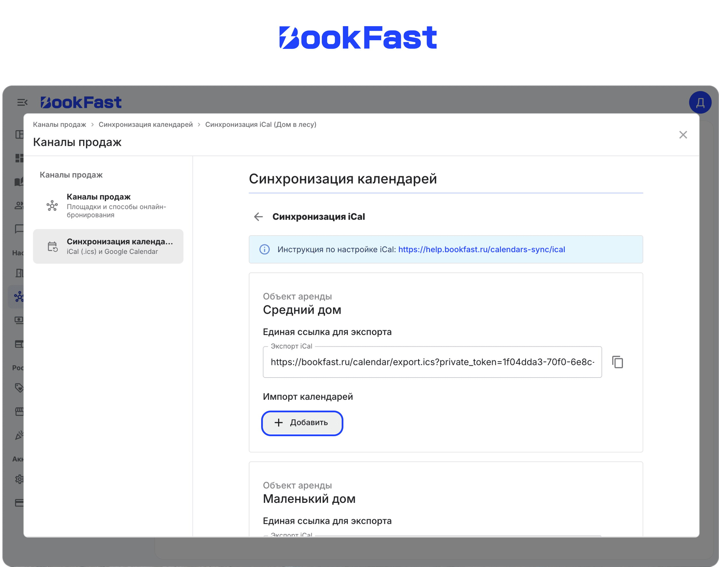719x567 pixels.
Task: Click Синхронизация календарей breadcrumb
Action: coord(146,124)
